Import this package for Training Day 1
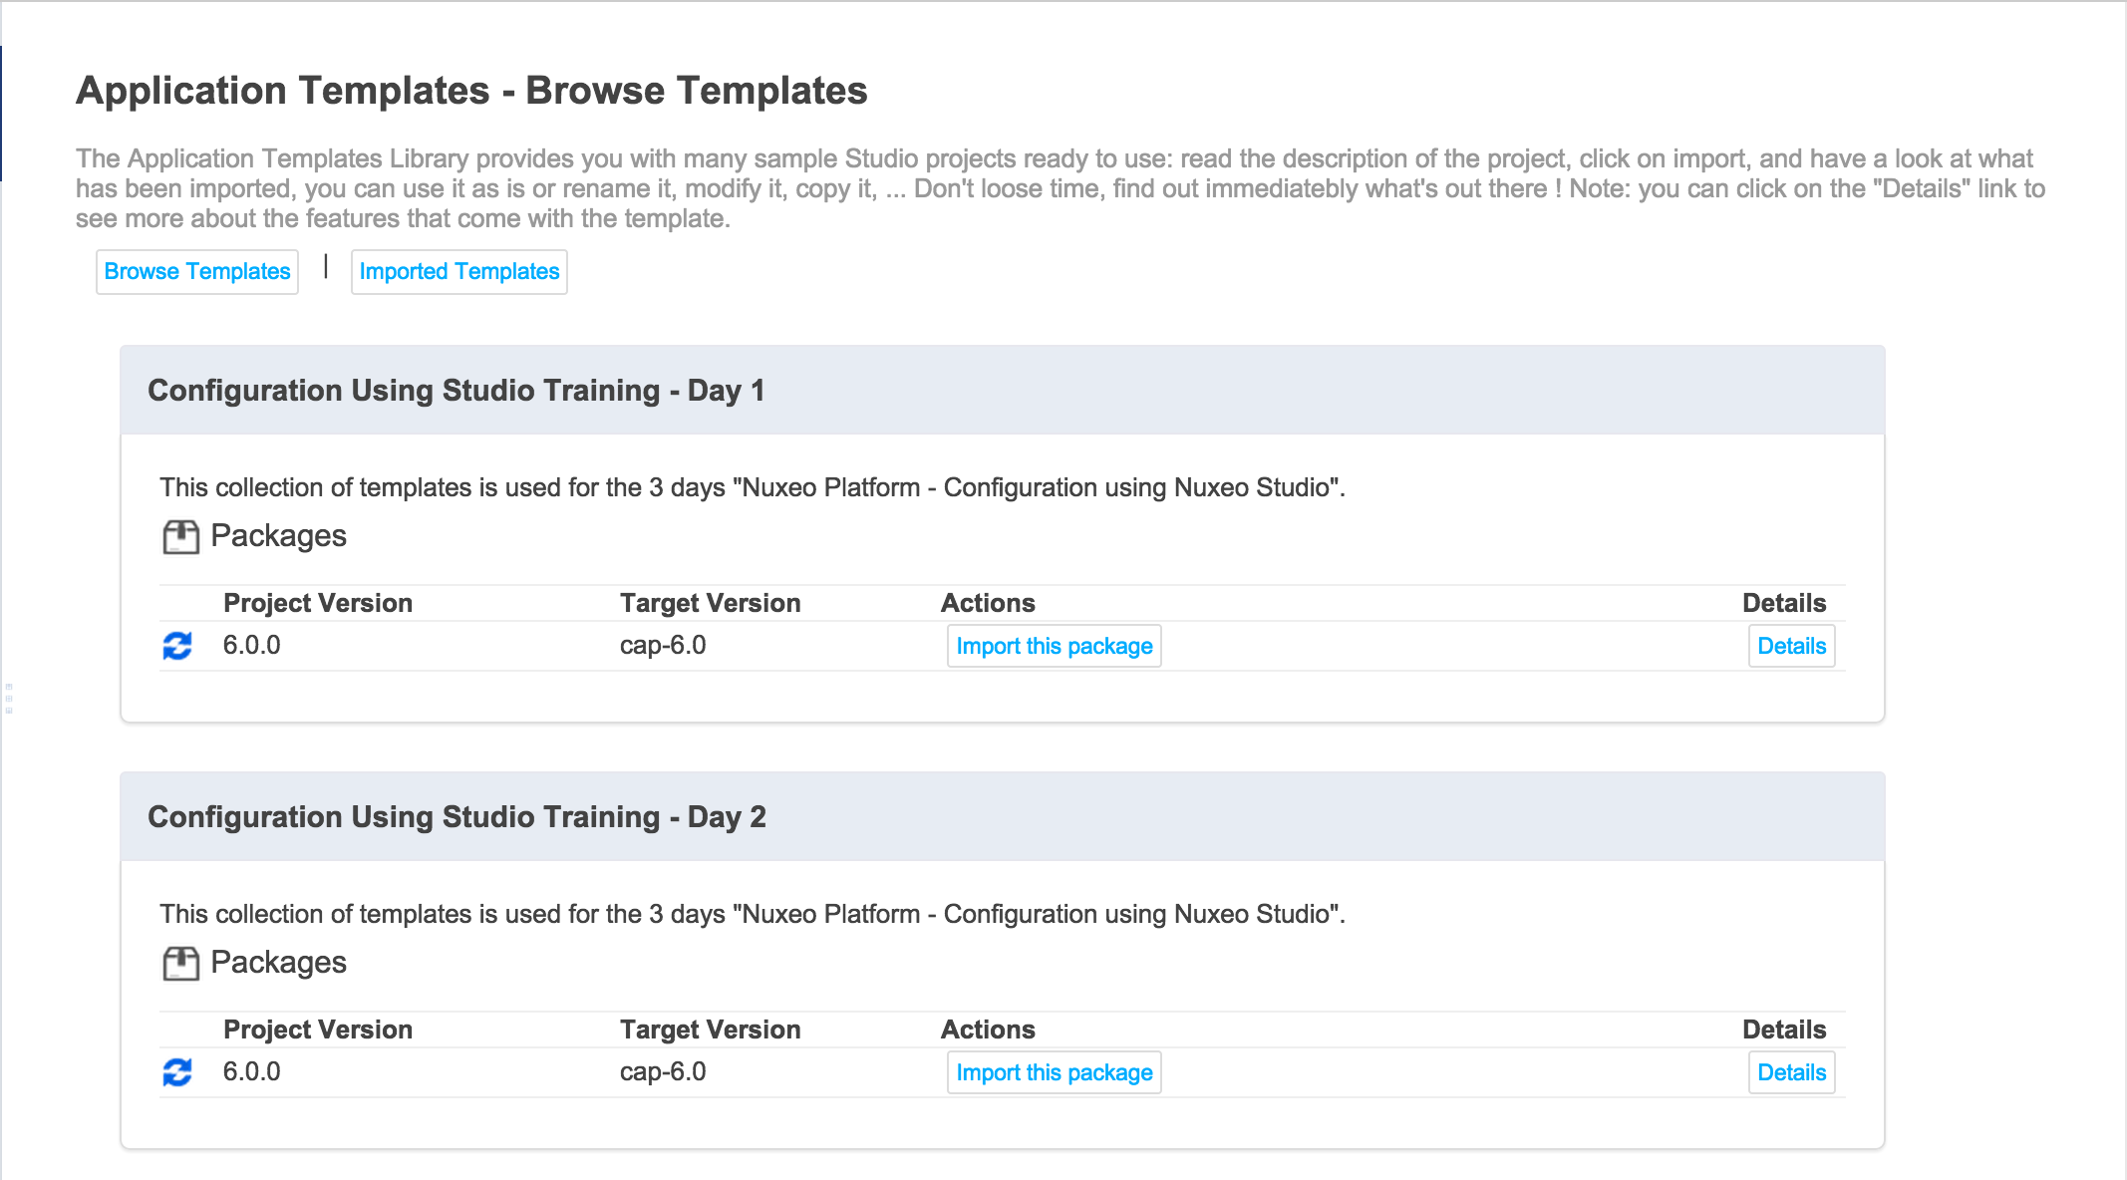2127x1180 pixels. click(1055, 646)
